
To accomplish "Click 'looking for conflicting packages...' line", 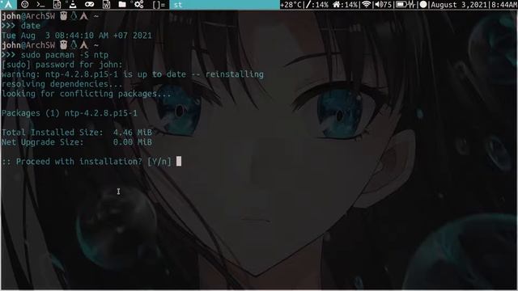I will coord(87,94).
